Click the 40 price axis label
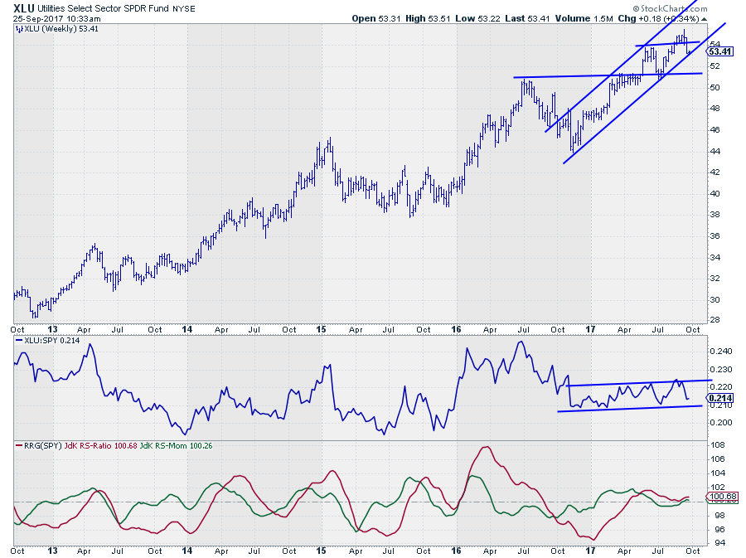 tap(715, 194)
